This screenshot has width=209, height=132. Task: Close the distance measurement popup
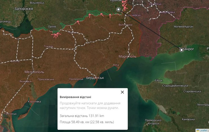click(x=122, y=92)
